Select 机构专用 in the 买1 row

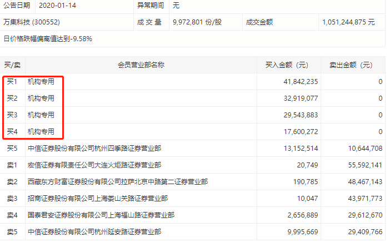click(41, 82)
